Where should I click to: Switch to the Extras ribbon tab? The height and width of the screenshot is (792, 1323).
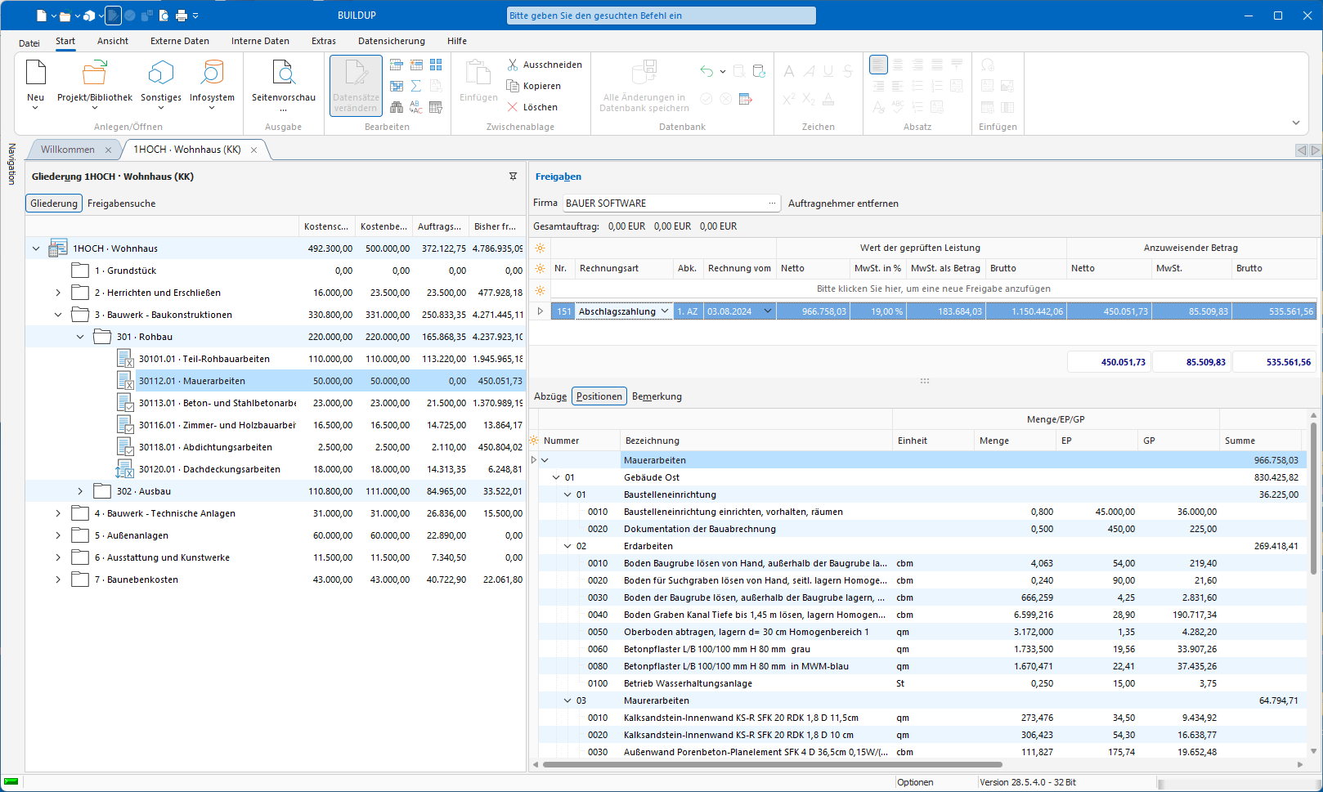324,41
